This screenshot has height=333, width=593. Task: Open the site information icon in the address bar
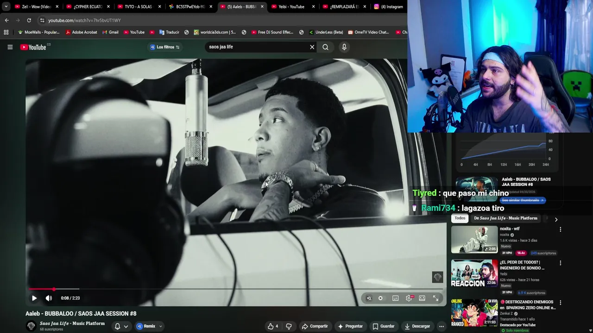tap(42, 20)
